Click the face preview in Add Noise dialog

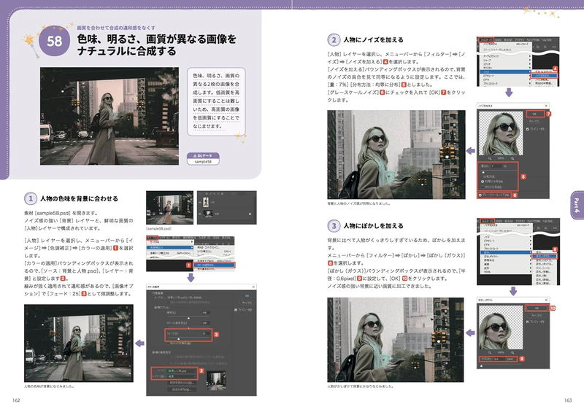(x=501, y=133)
